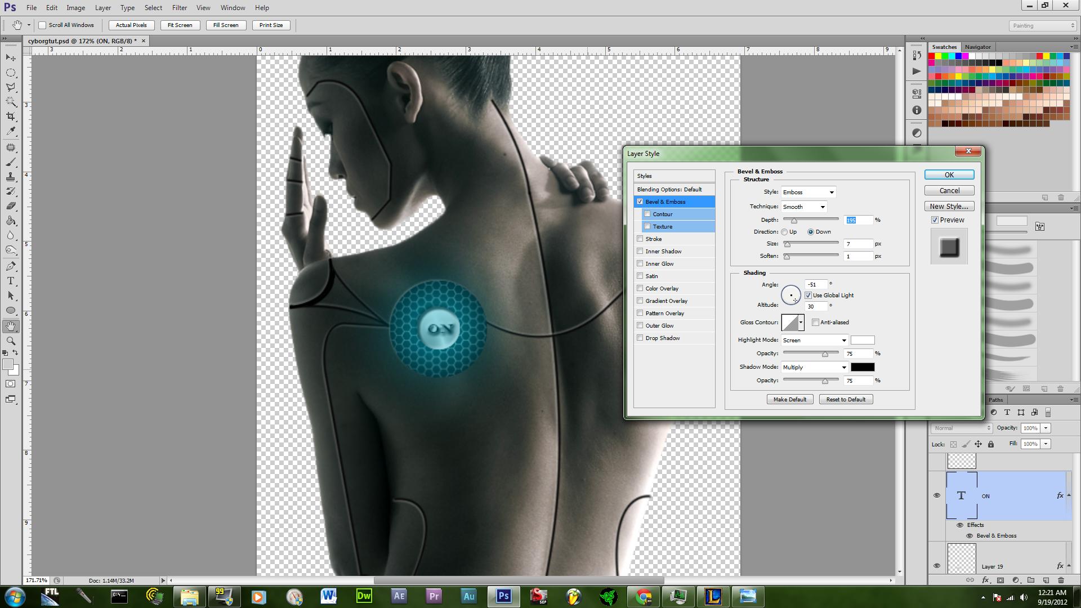Uncheck Bevel & Emboss style checkbox
Viewport: 1081px width, 608px height.
point(640,202)
